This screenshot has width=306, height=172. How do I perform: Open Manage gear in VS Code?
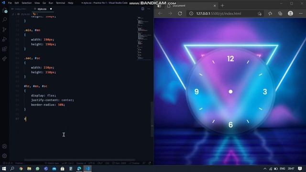click(x=4, y=156)
